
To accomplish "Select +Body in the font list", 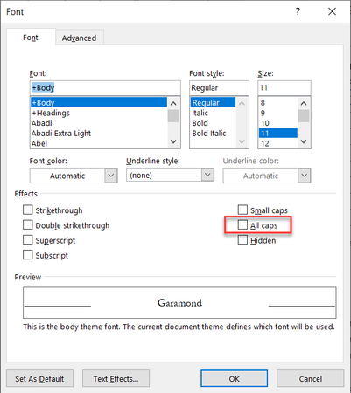I will (99, 102).
